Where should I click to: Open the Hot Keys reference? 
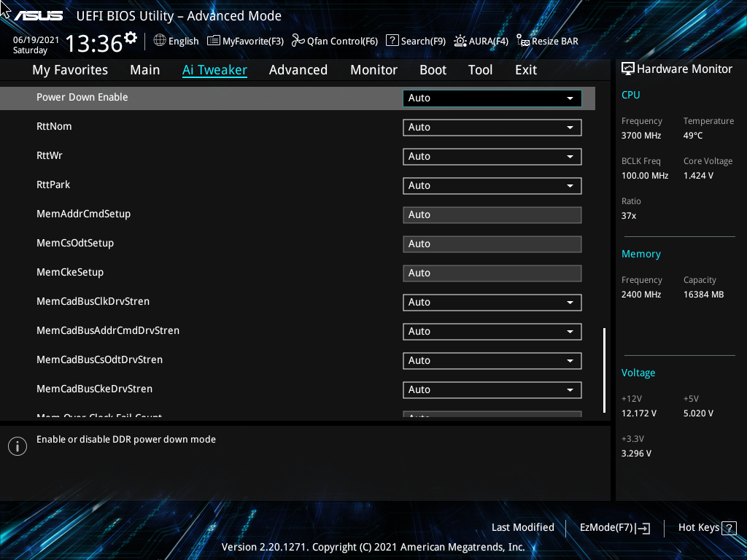point(705,527)
